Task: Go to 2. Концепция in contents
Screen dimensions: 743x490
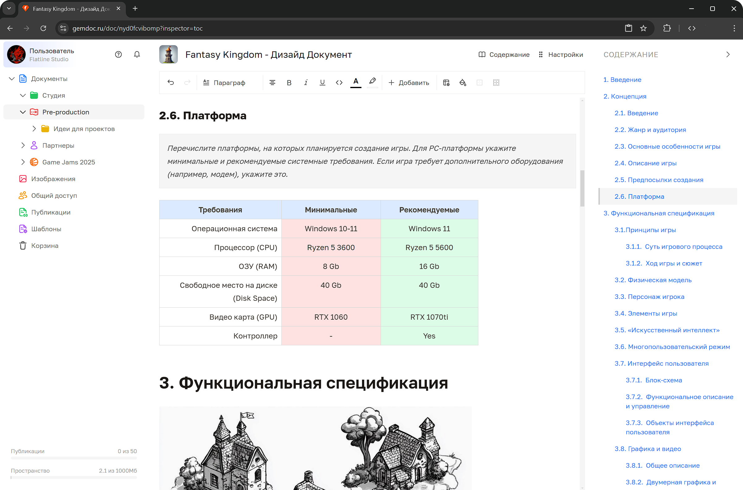Action: point(625,96)
